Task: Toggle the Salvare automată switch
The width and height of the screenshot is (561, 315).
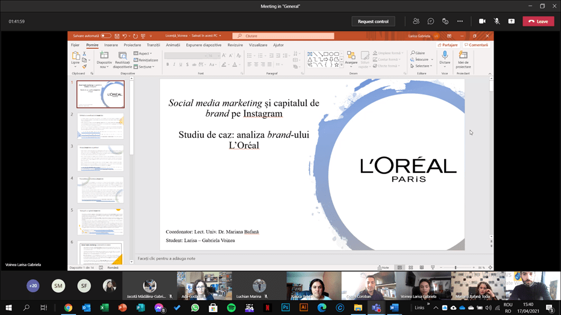Action: click(106, 36)
